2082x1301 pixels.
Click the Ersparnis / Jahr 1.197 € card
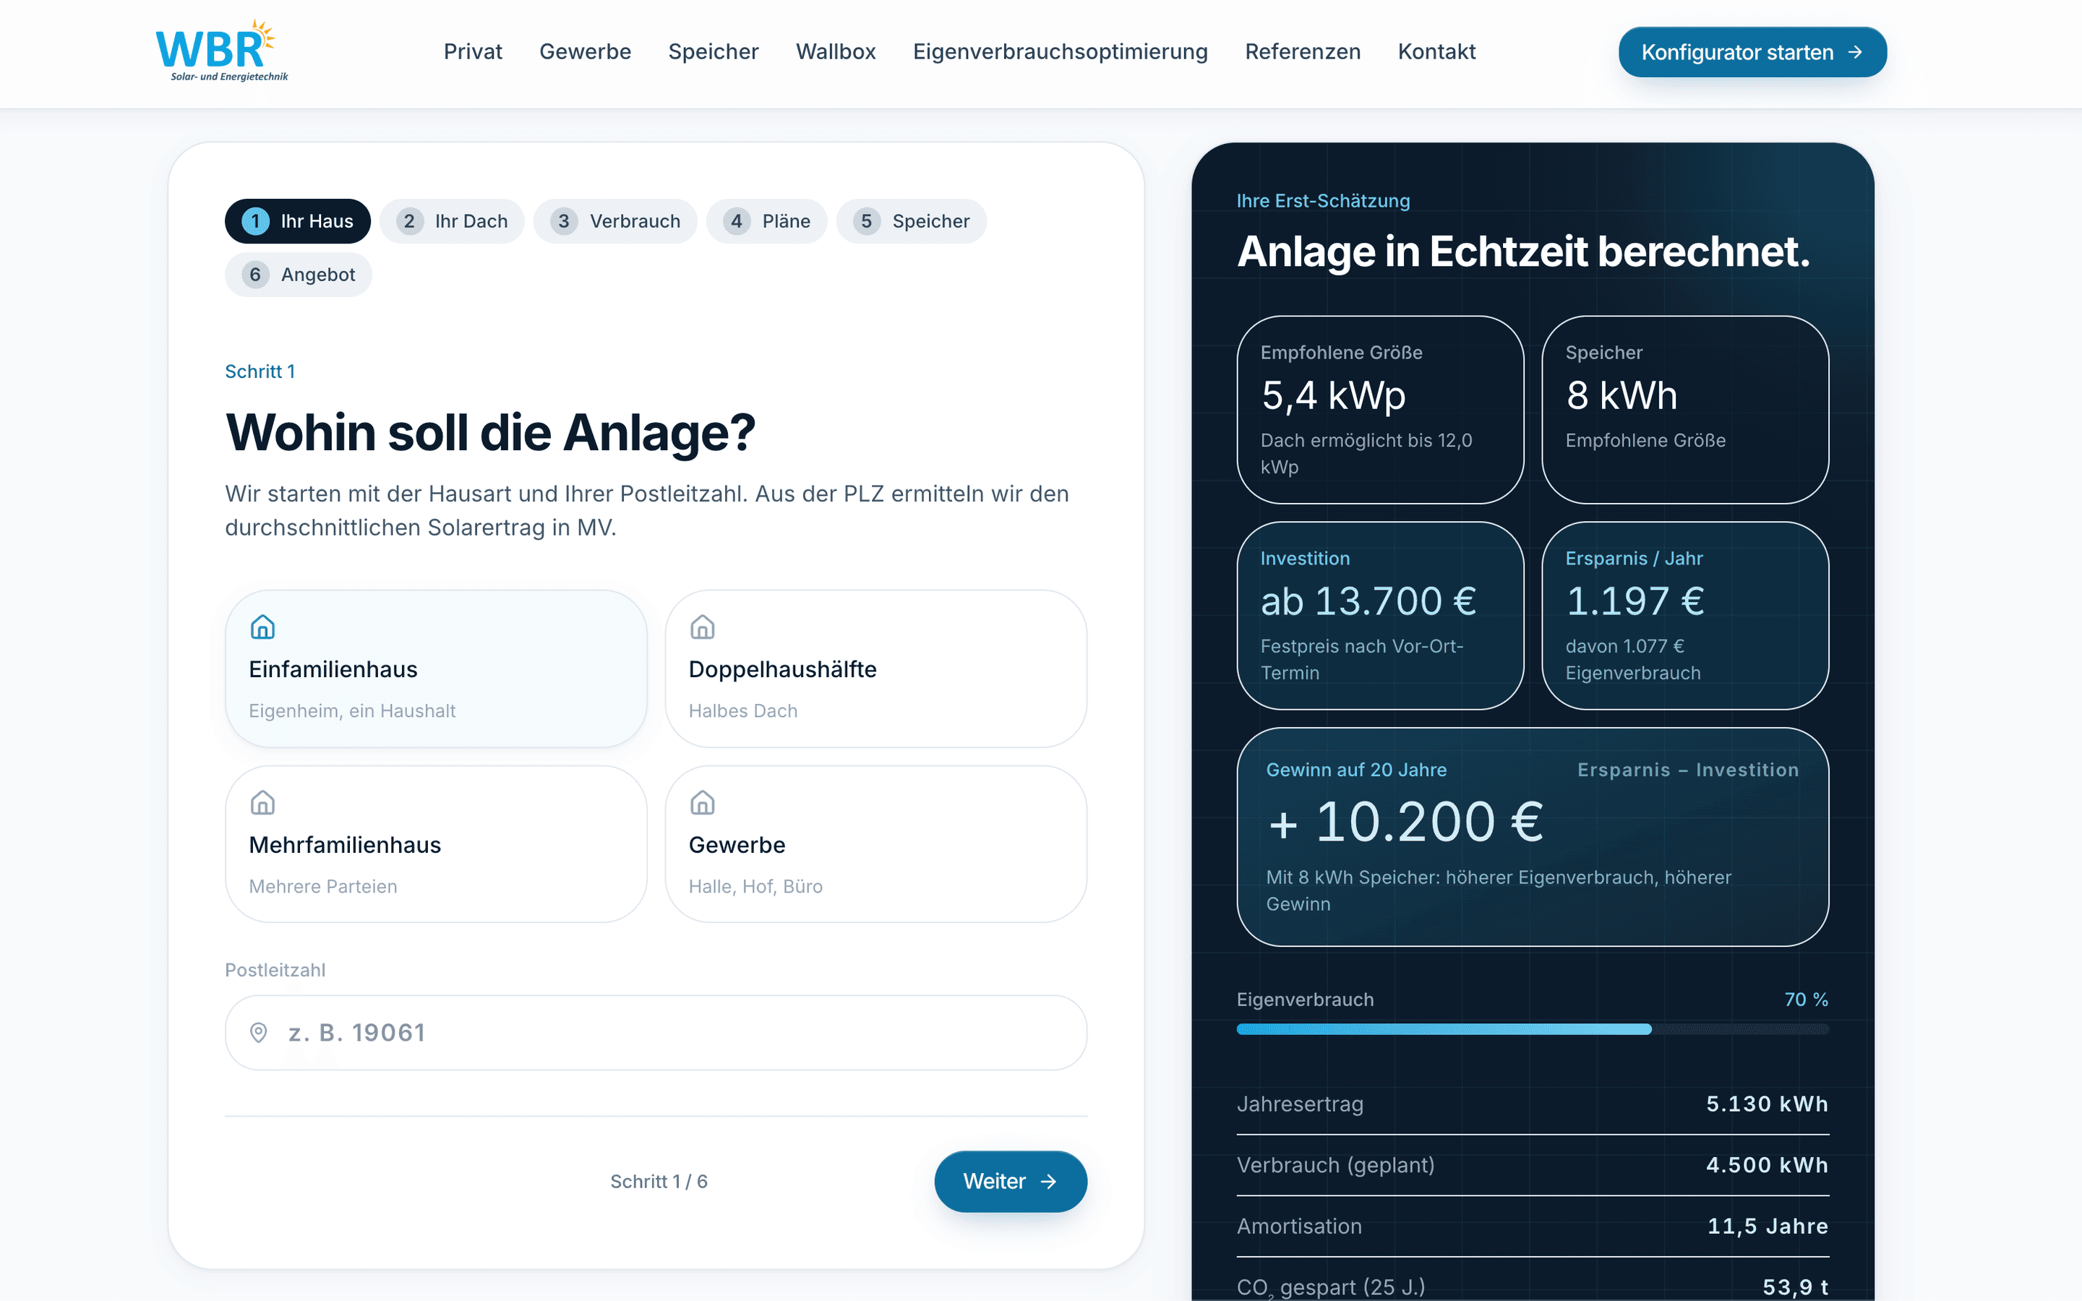1684,616
